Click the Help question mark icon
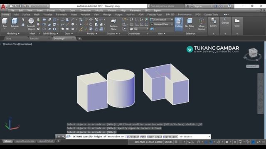This screenshot has width=266, height=149. click(x=229, y=6)
